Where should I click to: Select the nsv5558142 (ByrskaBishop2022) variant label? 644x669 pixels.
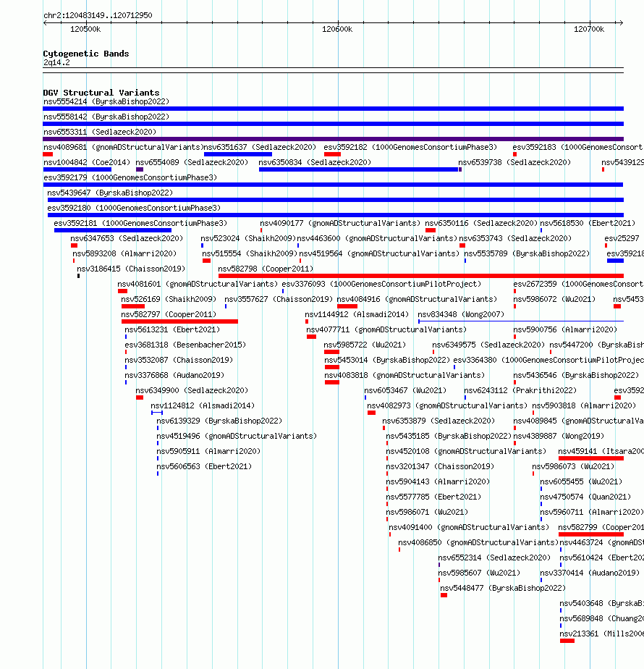point(106,117)
